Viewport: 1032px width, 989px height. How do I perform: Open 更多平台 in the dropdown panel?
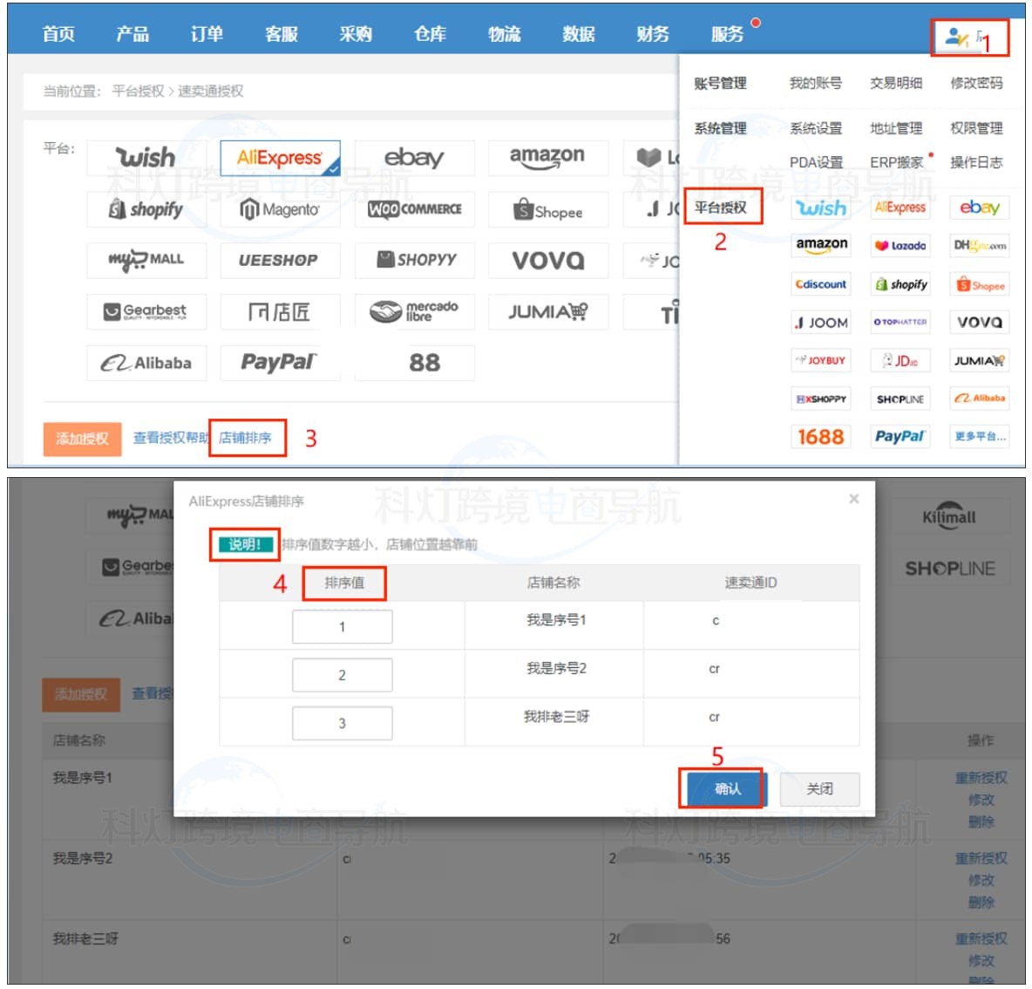point(980,436)
